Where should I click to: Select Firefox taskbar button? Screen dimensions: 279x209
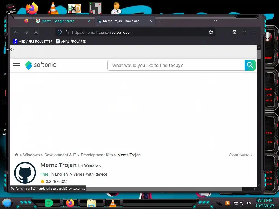[x=70, y=203]
